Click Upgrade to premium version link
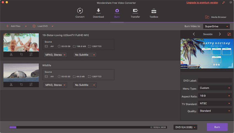Screen dimensions: 234x133 (202, 3)
